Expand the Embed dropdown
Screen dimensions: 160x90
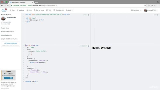pos(69,10)
